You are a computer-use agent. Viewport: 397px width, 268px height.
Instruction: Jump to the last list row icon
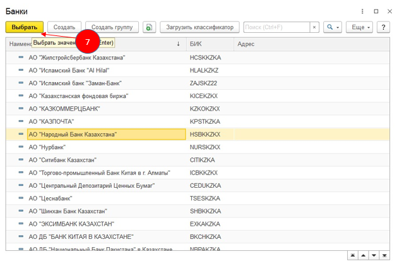(385, 256)
